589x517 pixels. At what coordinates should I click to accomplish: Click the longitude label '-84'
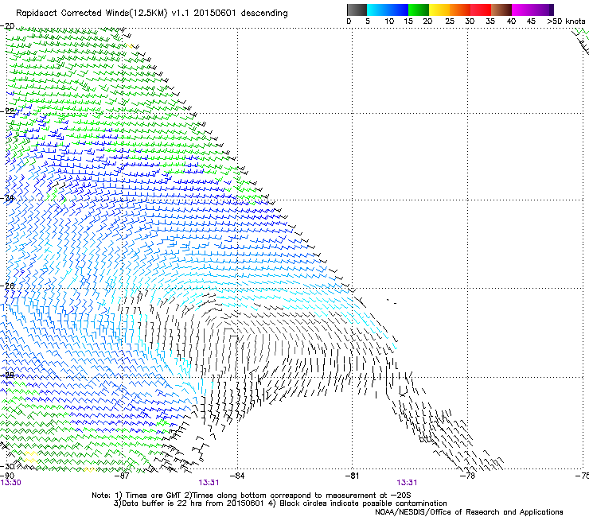[237, 476]
